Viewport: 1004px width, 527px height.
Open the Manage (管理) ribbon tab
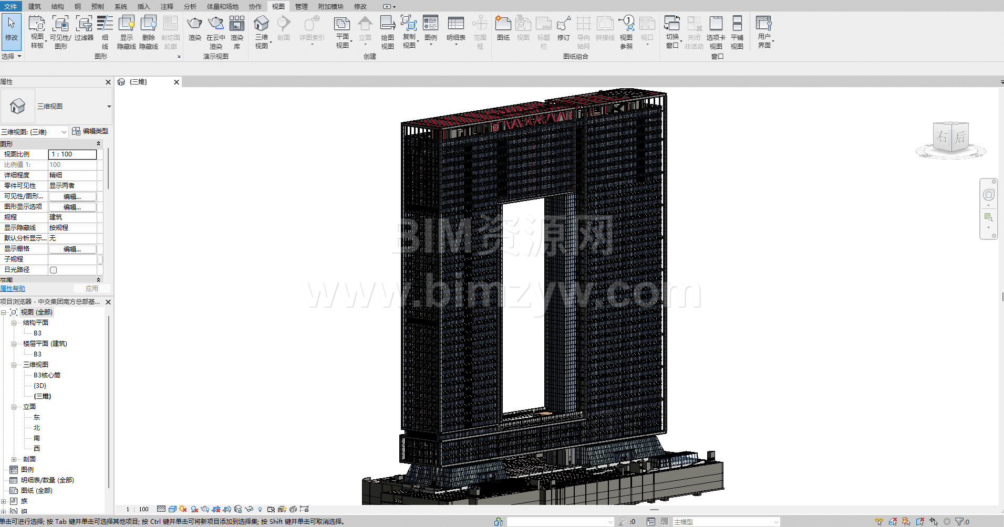point(301,6)
